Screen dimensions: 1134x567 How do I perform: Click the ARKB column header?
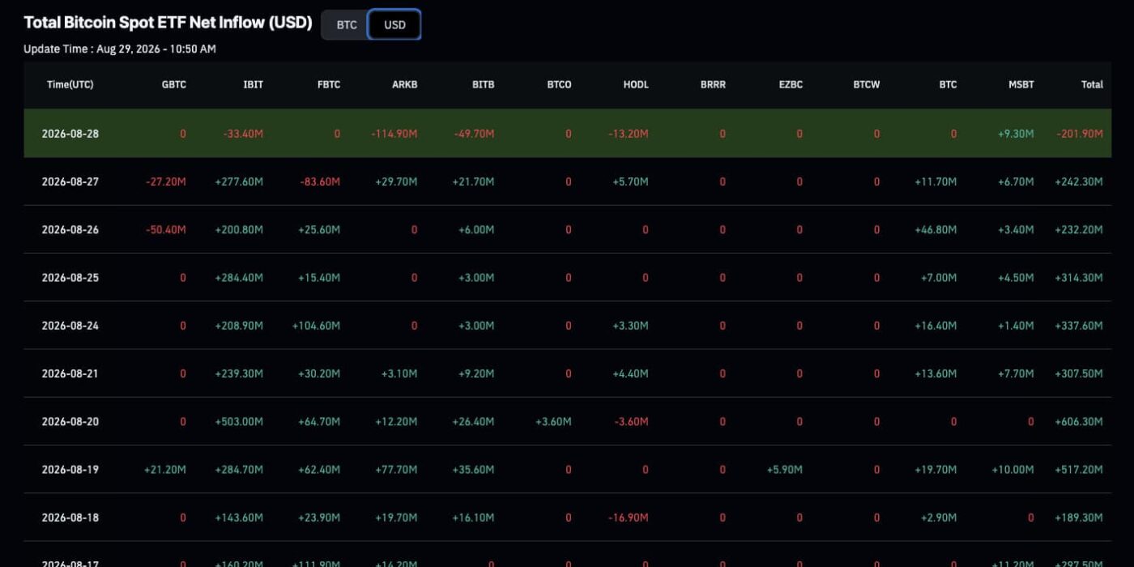405,84
